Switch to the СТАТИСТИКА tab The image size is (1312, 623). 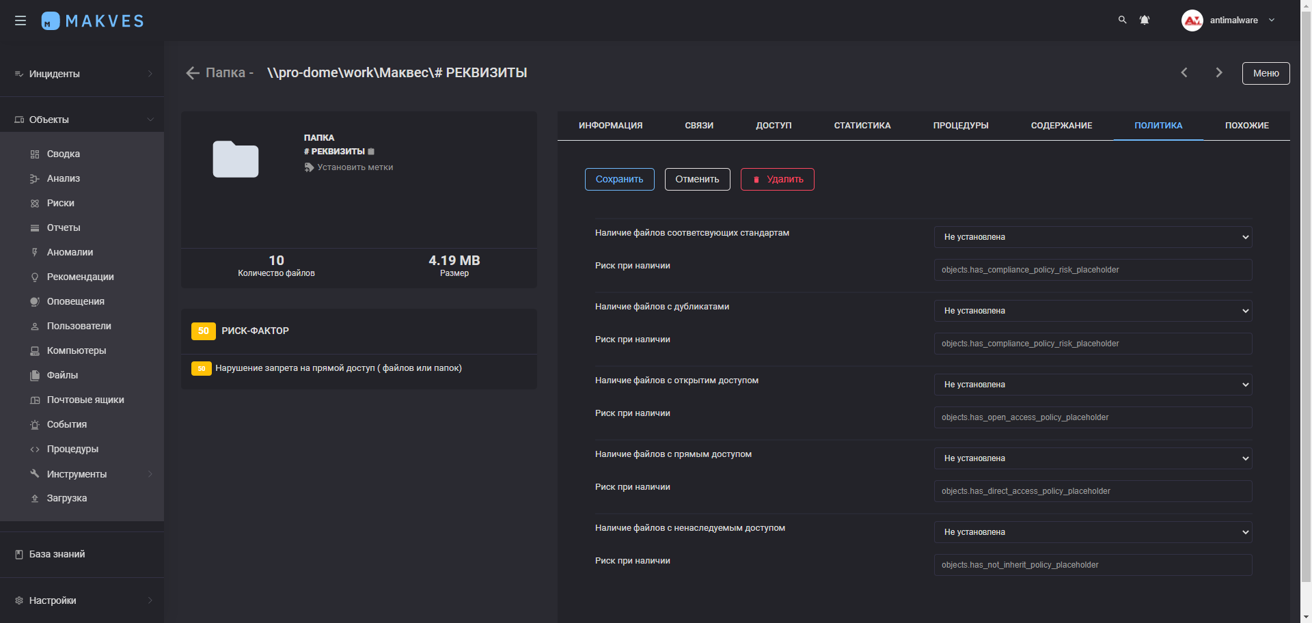pyautogui.click(x=862, y=126)
